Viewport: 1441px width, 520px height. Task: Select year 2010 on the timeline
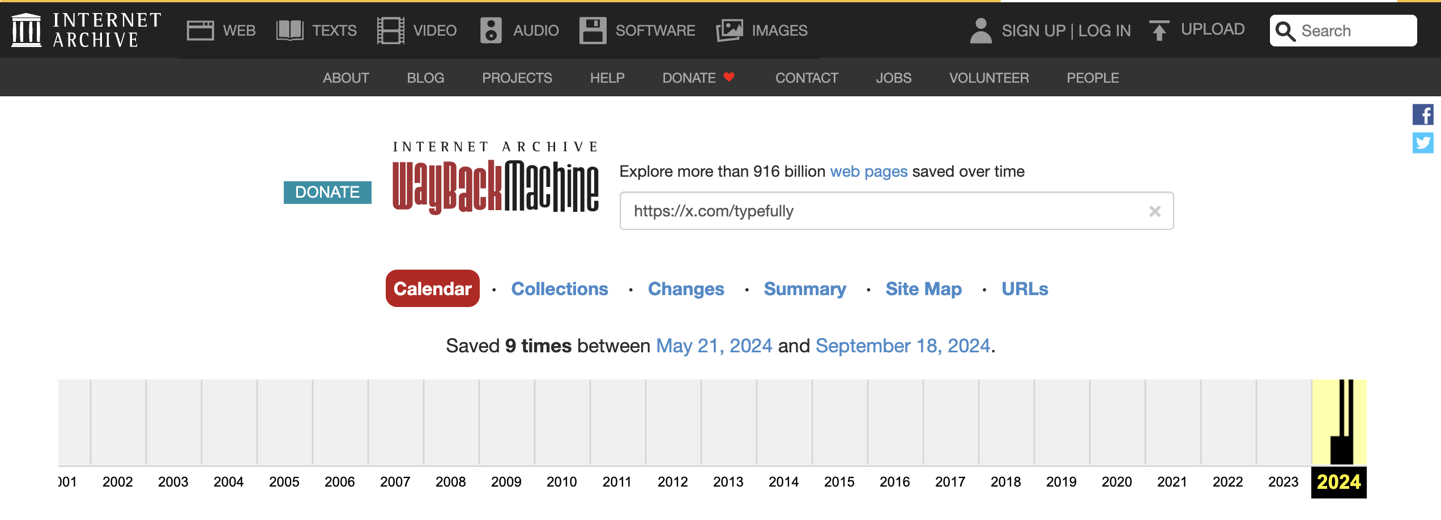tap(562, 482)
